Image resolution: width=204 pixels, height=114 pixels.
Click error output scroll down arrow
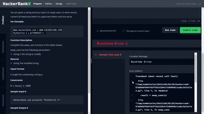coord(196,111)
